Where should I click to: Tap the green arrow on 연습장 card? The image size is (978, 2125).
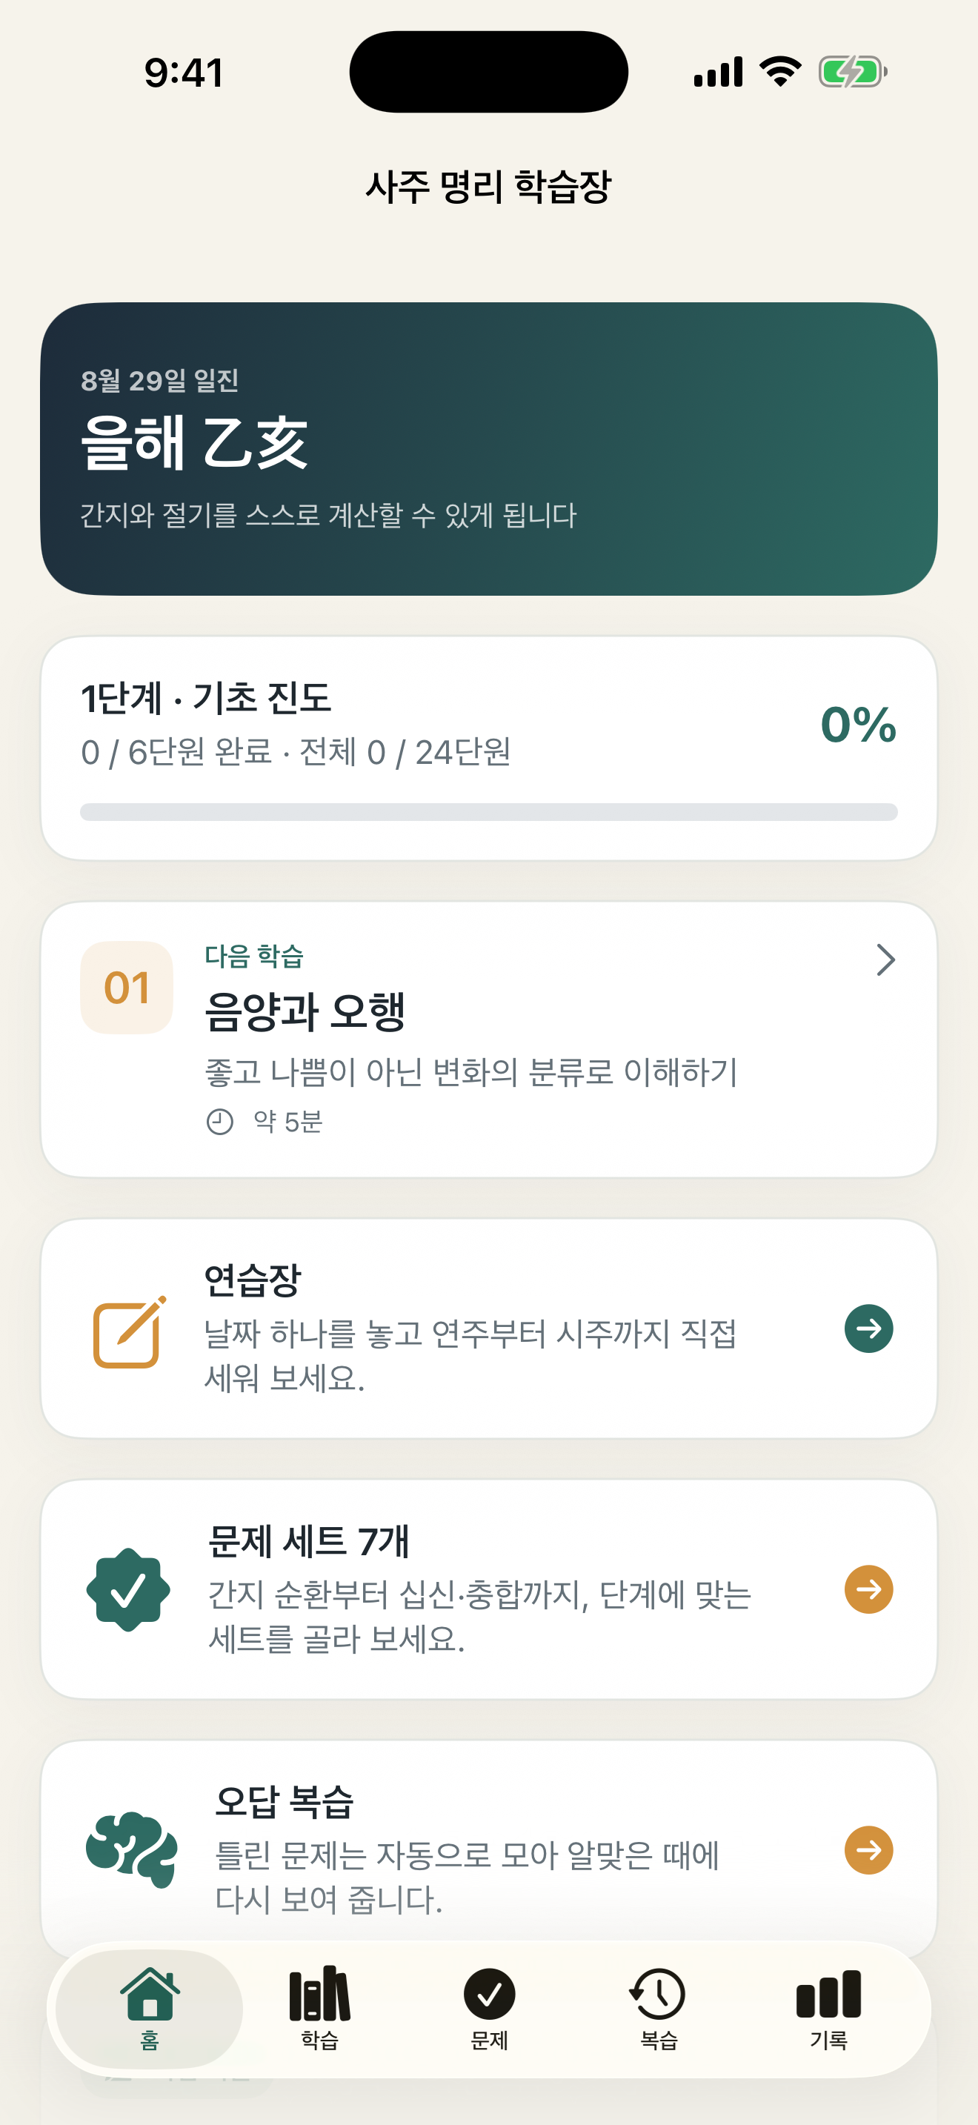868,1328
